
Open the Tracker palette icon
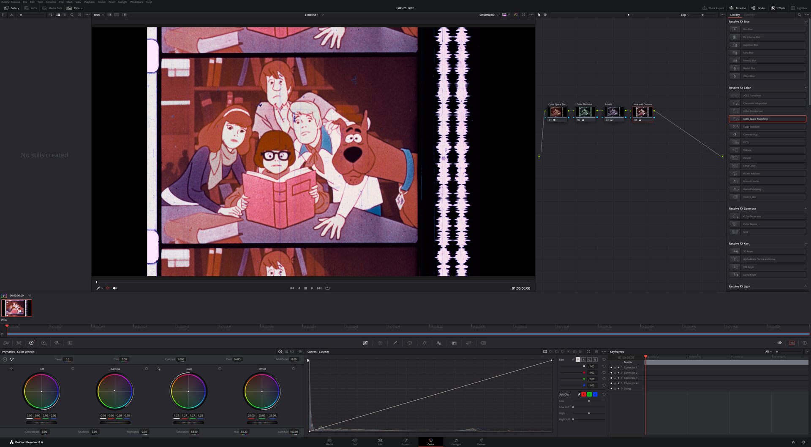pyautogui.click(x=425, y=343)
